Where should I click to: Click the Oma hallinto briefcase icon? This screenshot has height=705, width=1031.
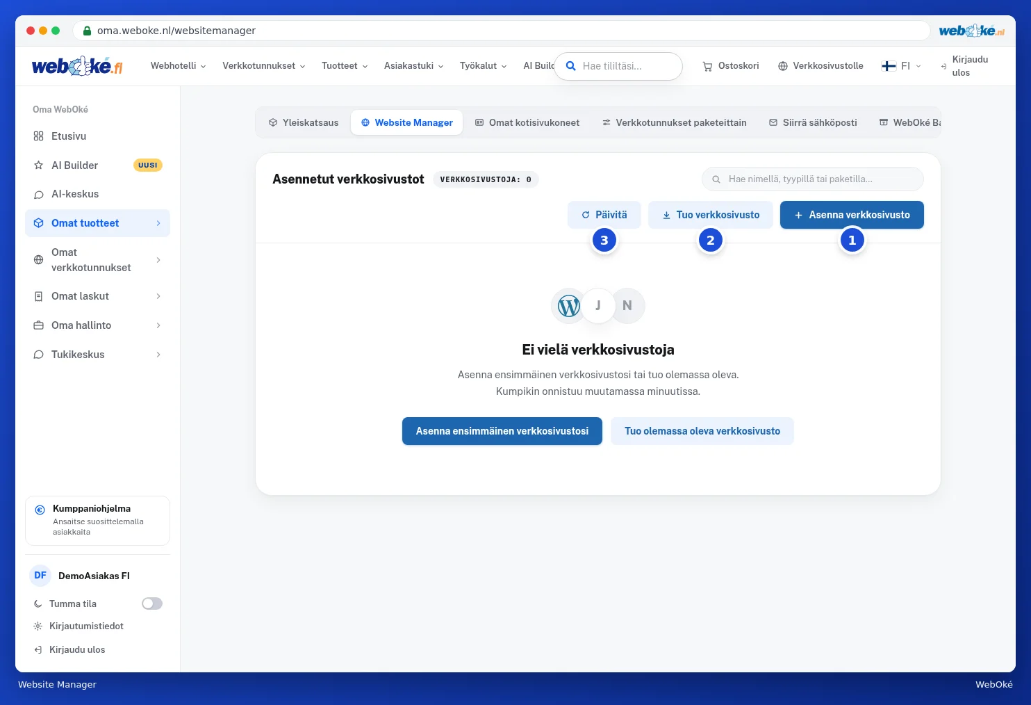click(x=39, y=325)
